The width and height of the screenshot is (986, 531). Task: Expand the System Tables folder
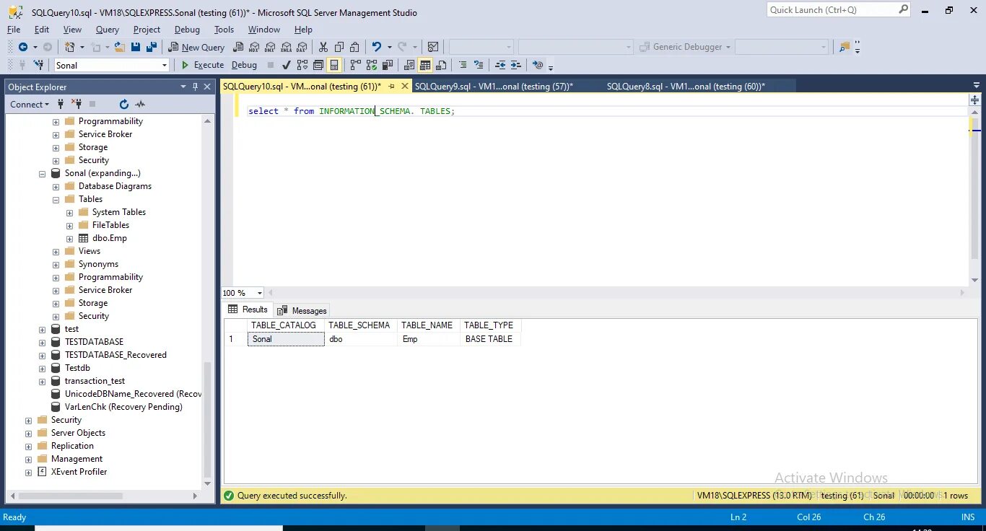tap(70, 212)
